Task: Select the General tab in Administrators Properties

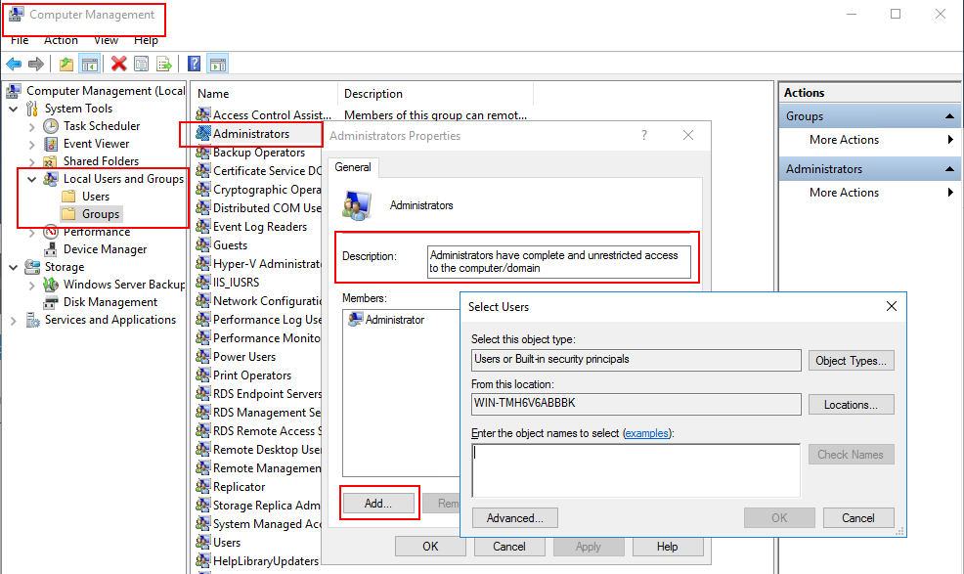Action: 353,167
